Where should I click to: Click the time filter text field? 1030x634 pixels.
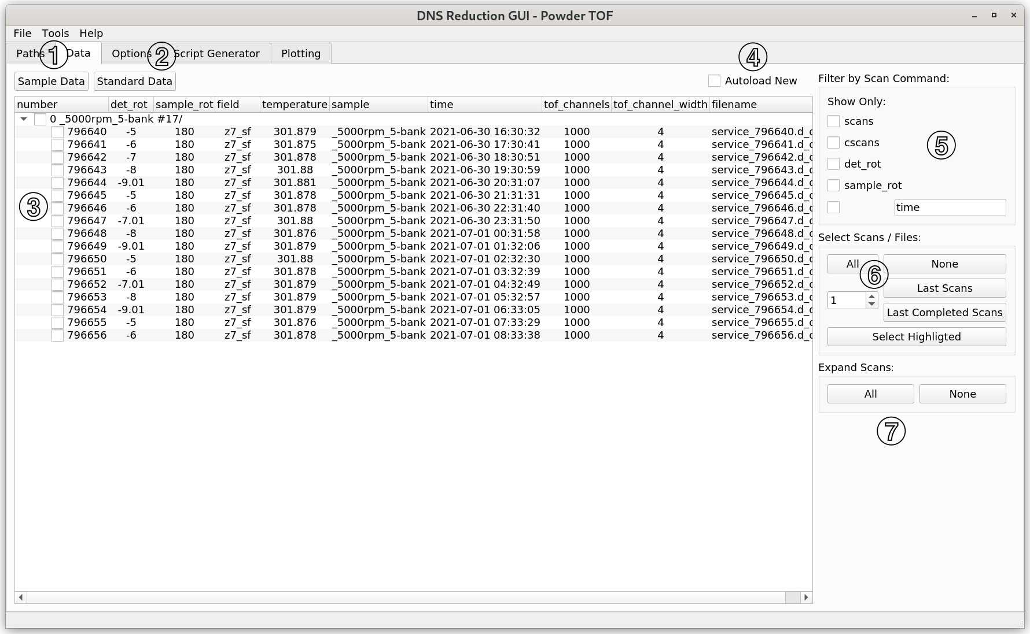coord(950,207)
